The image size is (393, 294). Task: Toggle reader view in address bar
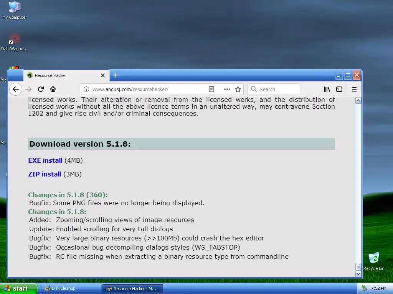(211, 89)
